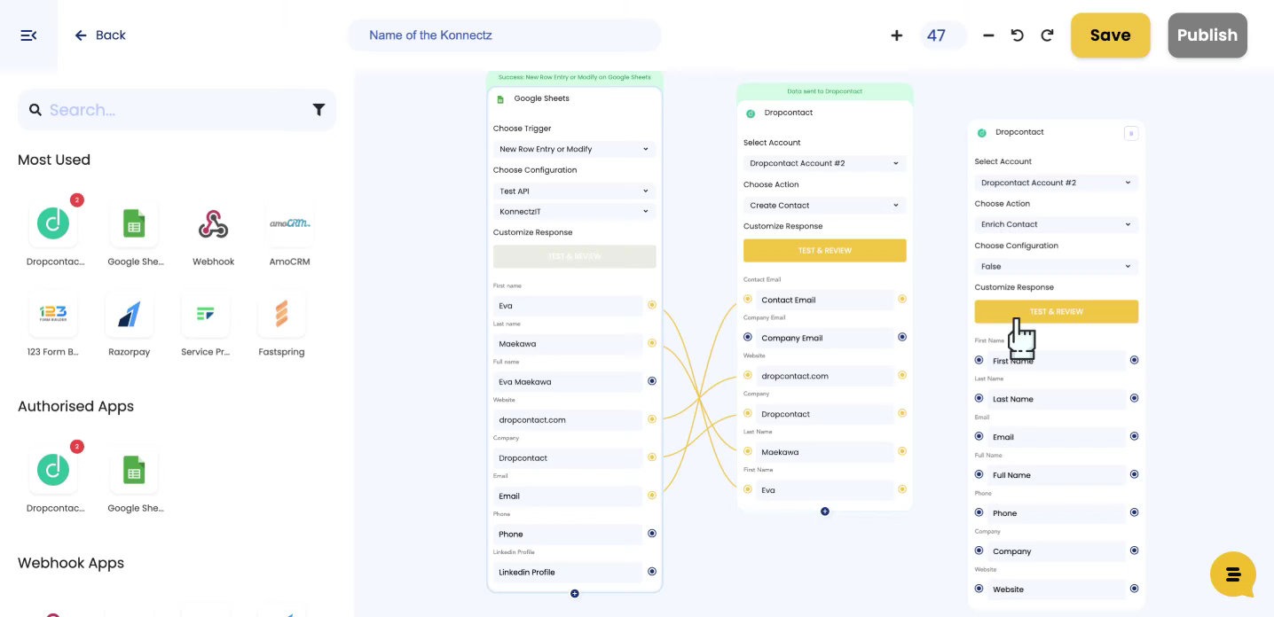Toggle Google Sheets Phone field output connector
1274x617 pixels.
click(x=652, y=534)
